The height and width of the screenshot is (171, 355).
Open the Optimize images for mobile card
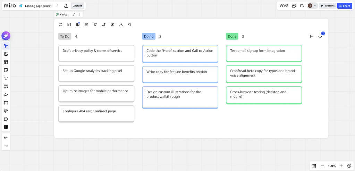96,94
